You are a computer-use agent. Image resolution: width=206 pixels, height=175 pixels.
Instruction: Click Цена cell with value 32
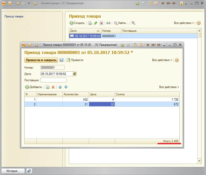pos(102,104)
